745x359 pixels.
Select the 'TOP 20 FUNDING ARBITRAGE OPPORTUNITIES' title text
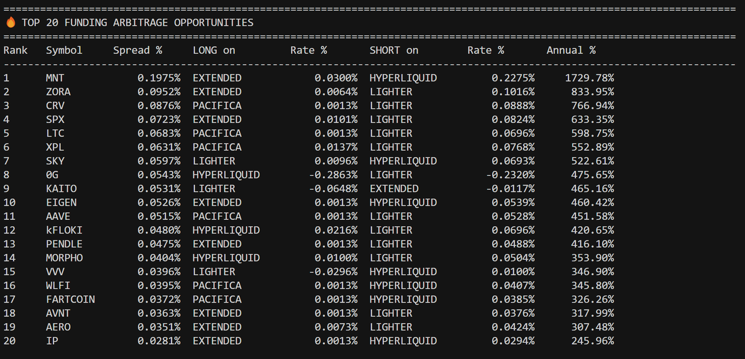137,22
